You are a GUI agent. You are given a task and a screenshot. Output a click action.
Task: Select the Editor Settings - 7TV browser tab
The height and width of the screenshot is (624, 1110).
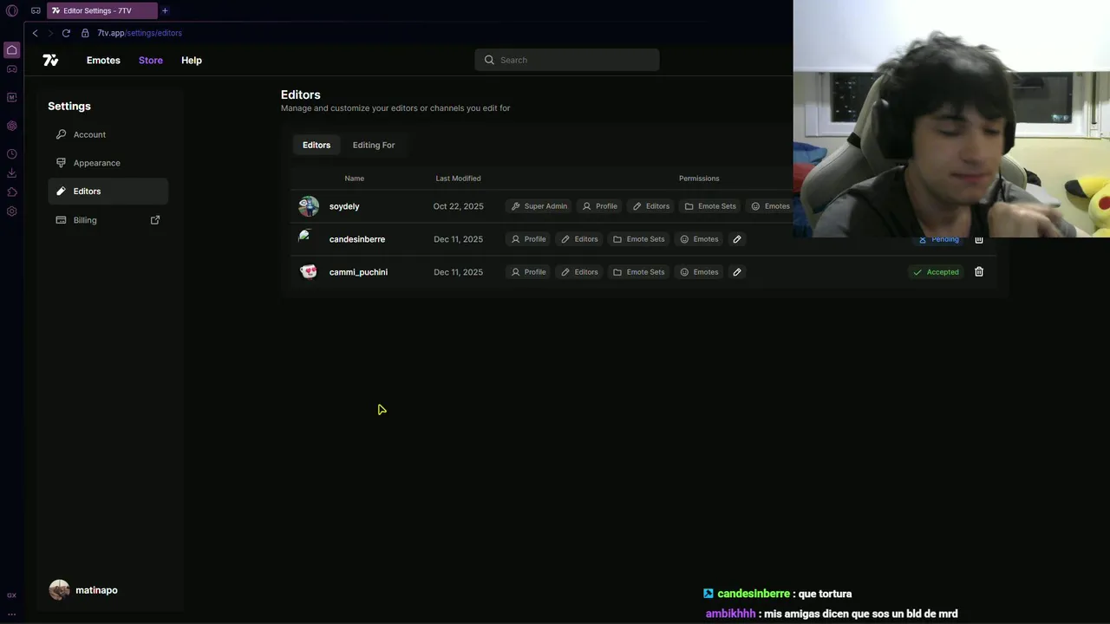click(x=101, y=11)
